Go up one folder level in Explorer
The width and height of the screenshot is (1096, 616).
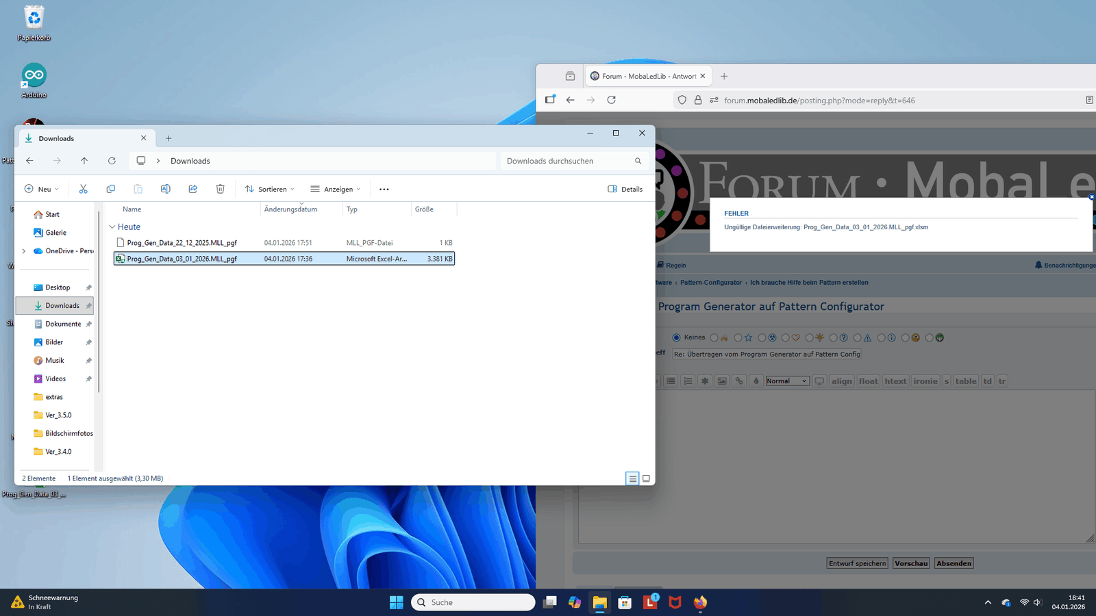84,161
